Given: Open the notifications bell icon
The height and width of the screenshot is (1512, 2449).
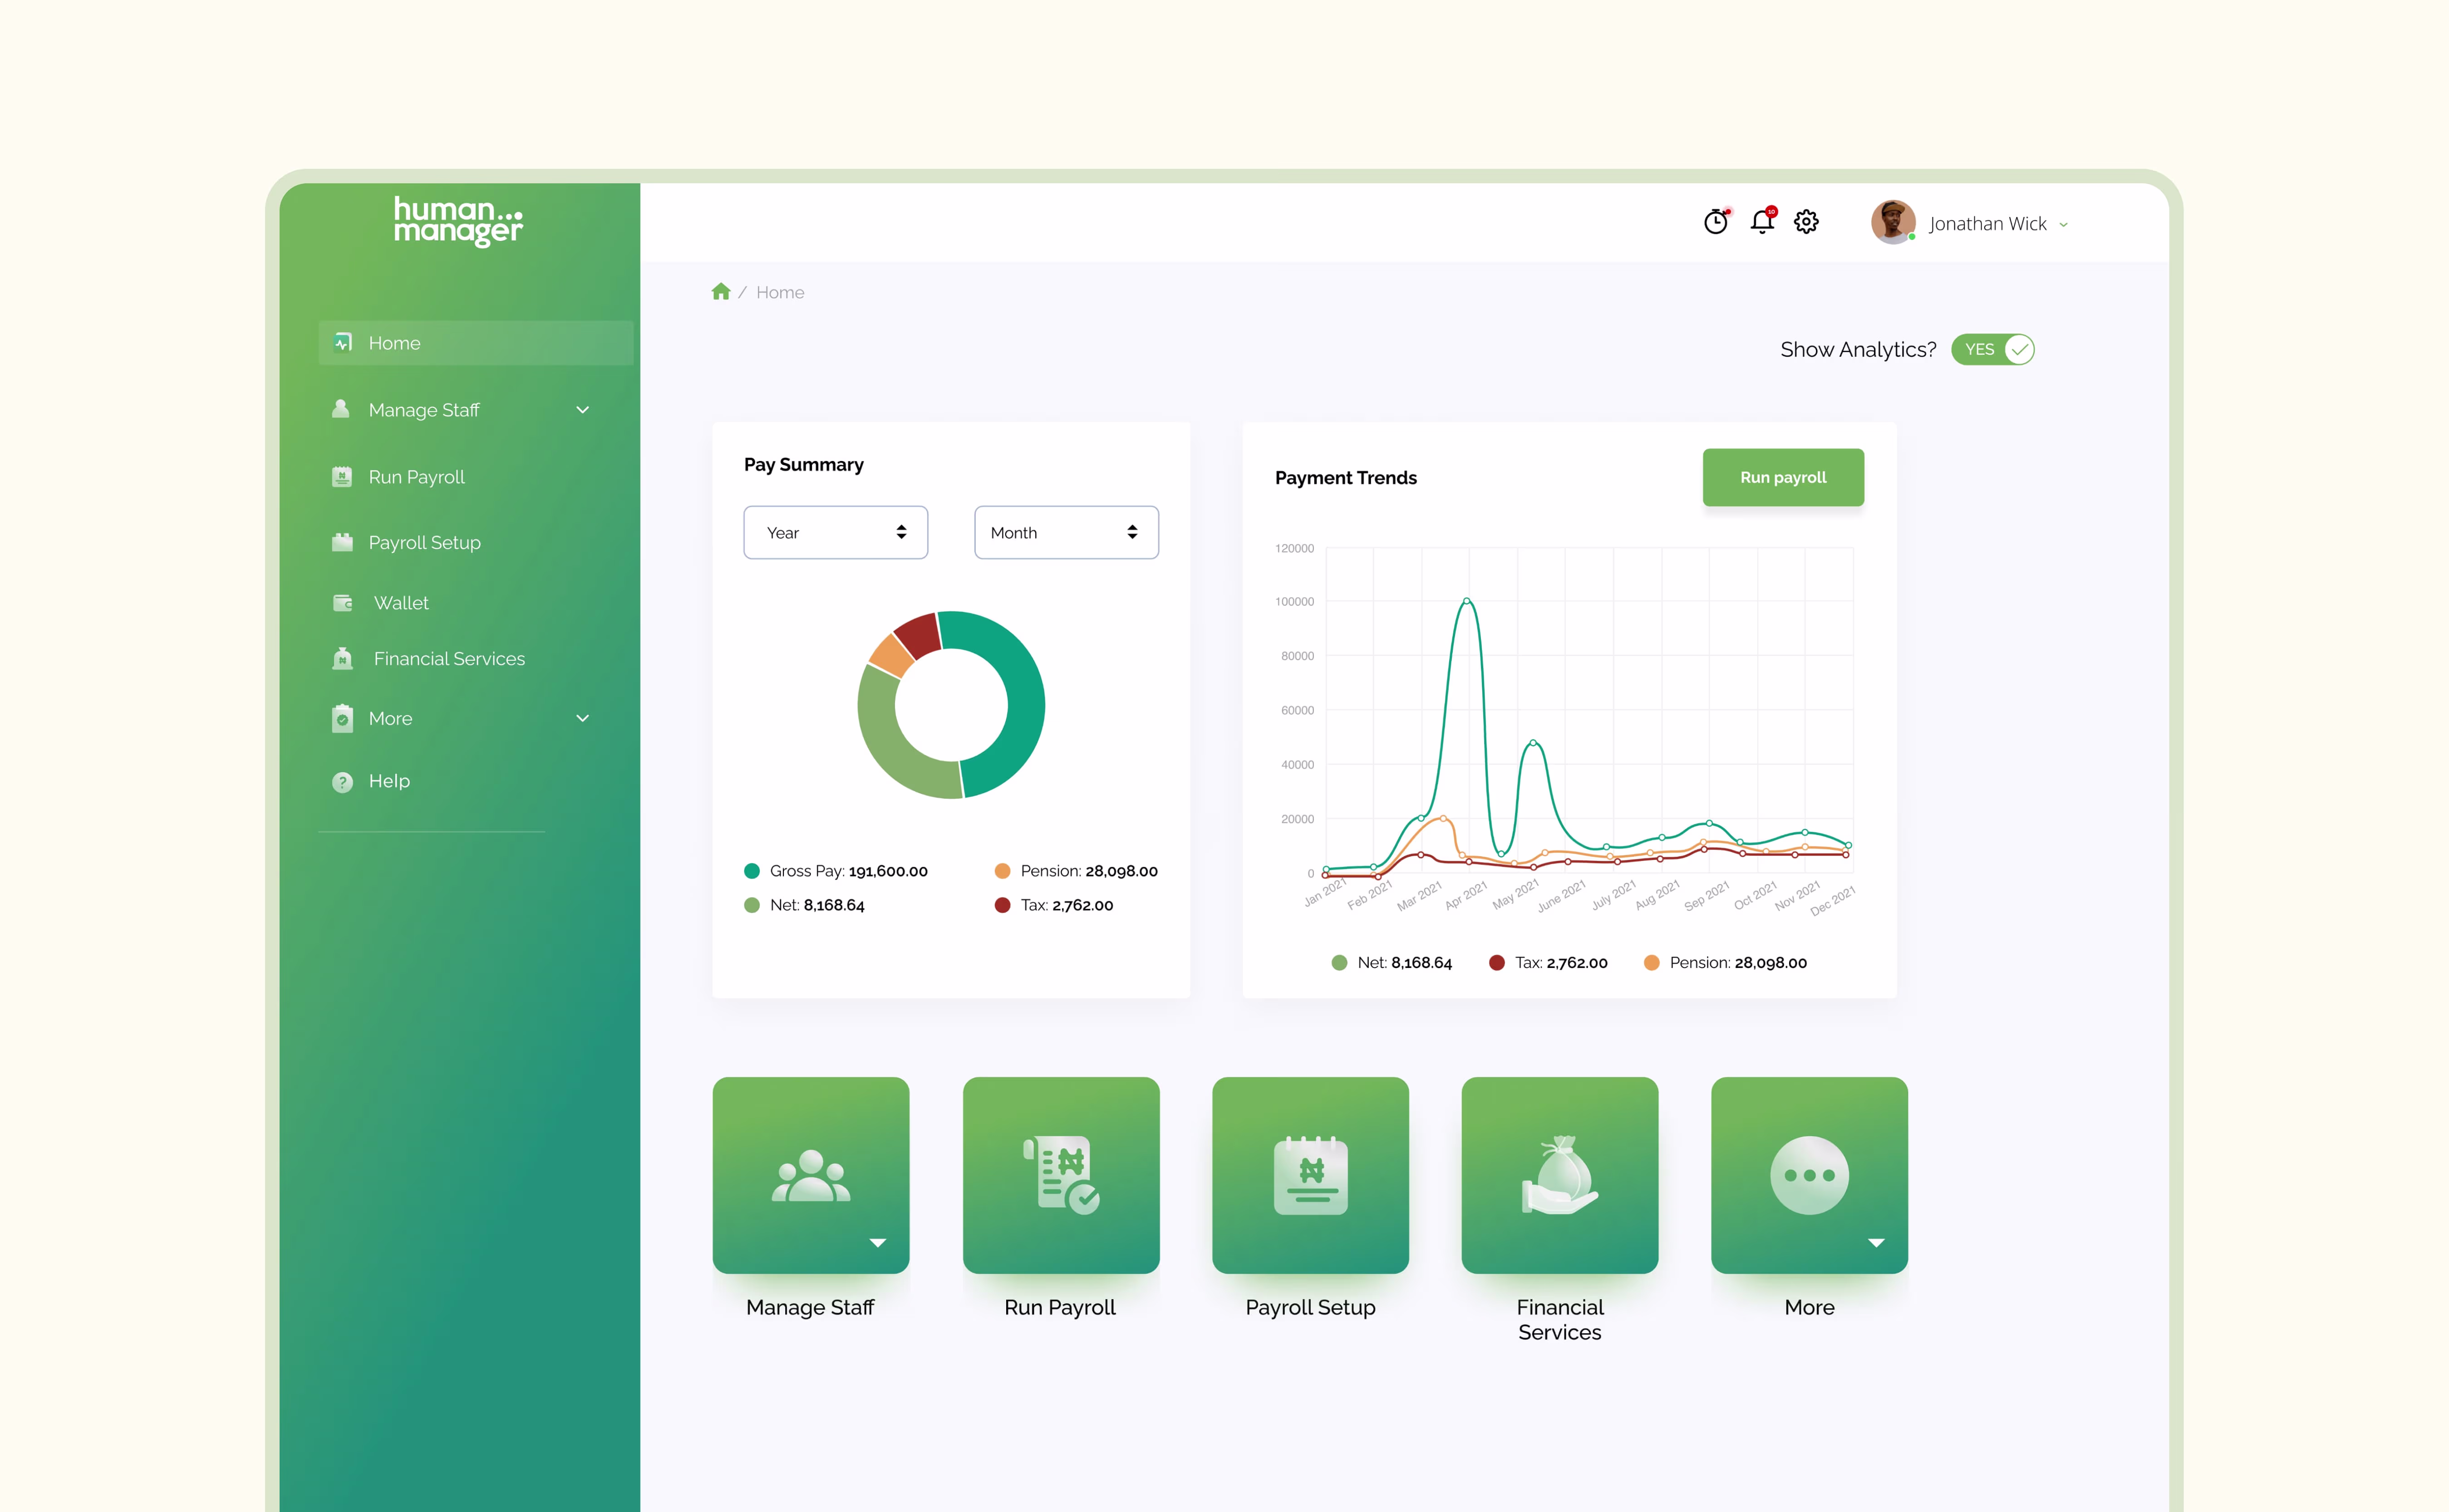Looking at the screenshot, I should pos(1762,222).
